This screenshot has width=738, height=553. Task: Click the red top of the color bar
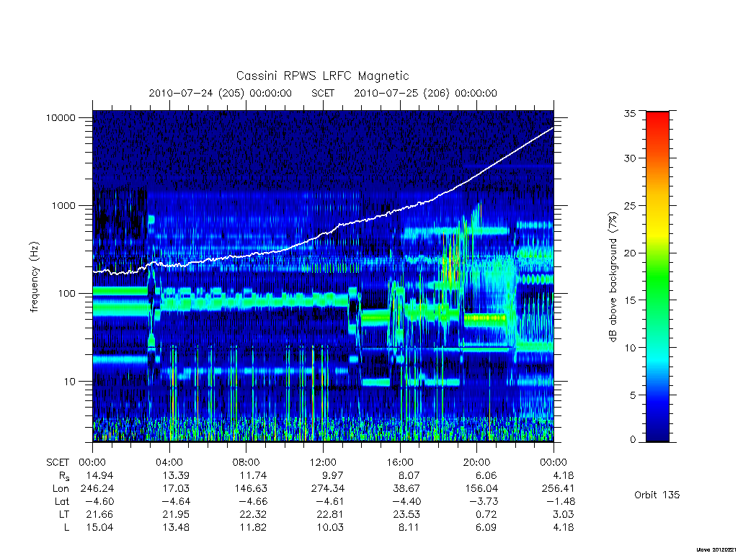657,120
